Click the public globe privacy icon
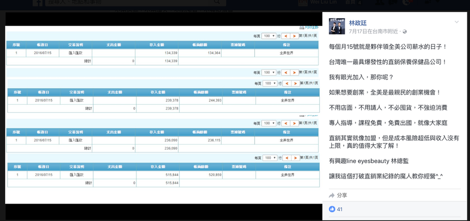This screenshot has width=470, height=221. (x=404, y=31)
